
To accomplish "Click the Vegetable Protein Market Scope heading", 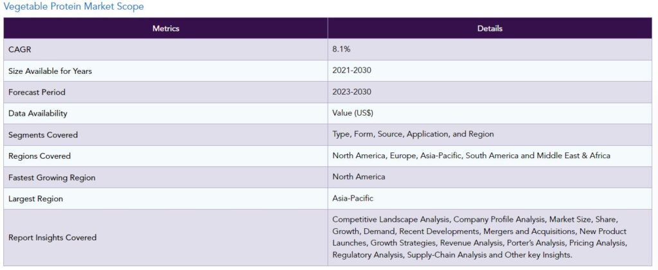I will pyautogui.click(x=74, y=6).
